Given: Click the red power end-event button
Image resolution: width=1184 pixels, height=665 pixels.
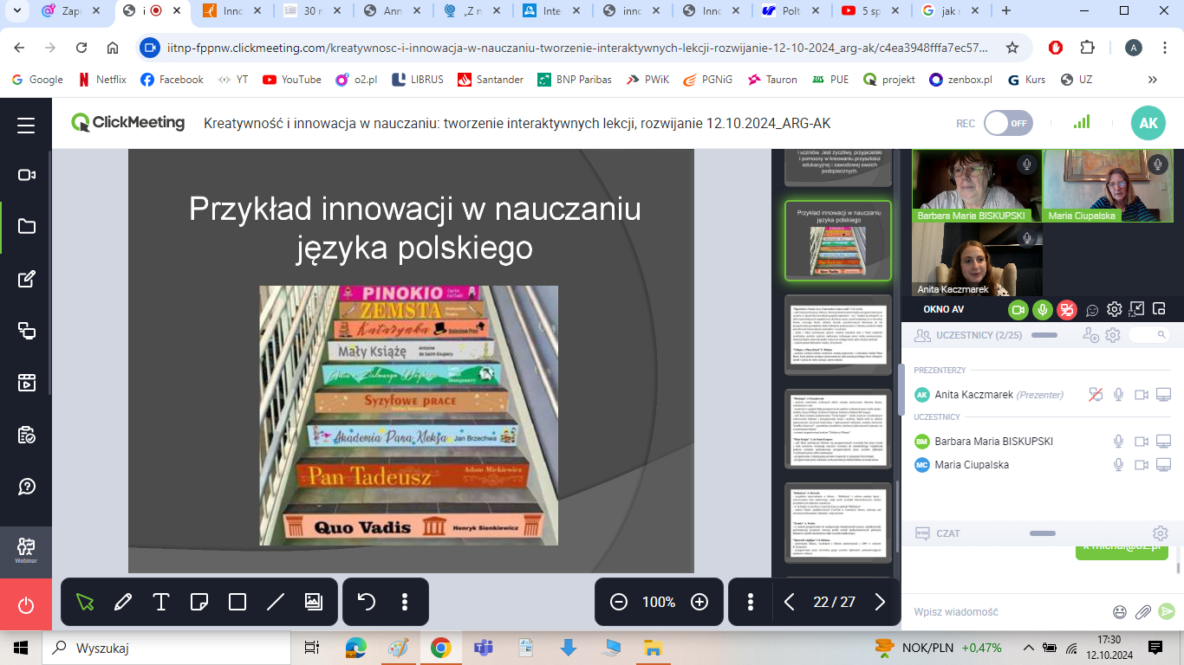Looking at the screenshot, I should (26, 605).
